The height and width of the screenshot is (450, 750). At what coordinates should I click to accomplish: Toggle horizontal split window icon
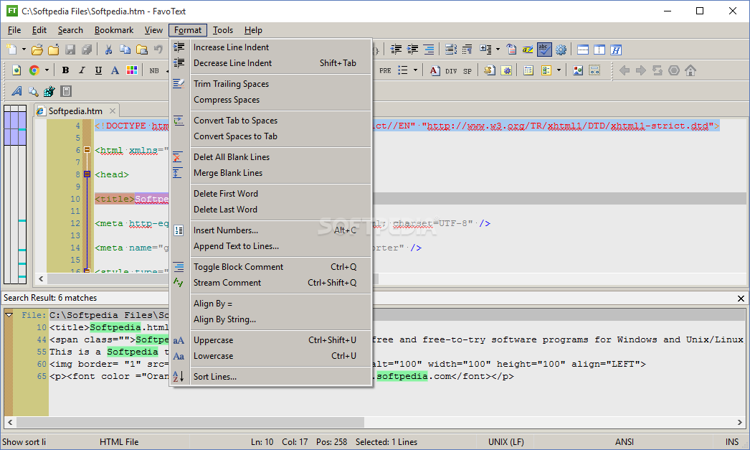tap(583, 50)
